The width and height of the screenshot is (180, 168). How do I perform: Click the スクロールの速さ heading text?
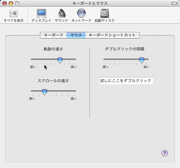pos(53,81)
